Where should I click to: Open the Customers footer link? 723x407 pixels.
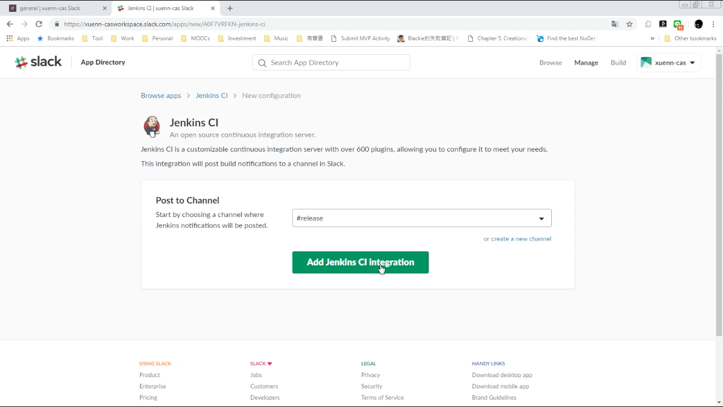264,386
